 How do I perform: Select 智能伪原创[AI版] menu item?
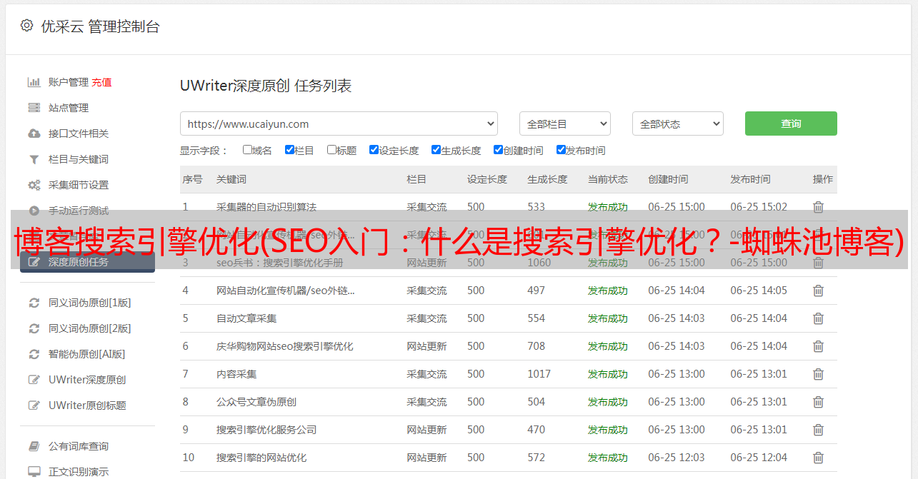[86, 354]
